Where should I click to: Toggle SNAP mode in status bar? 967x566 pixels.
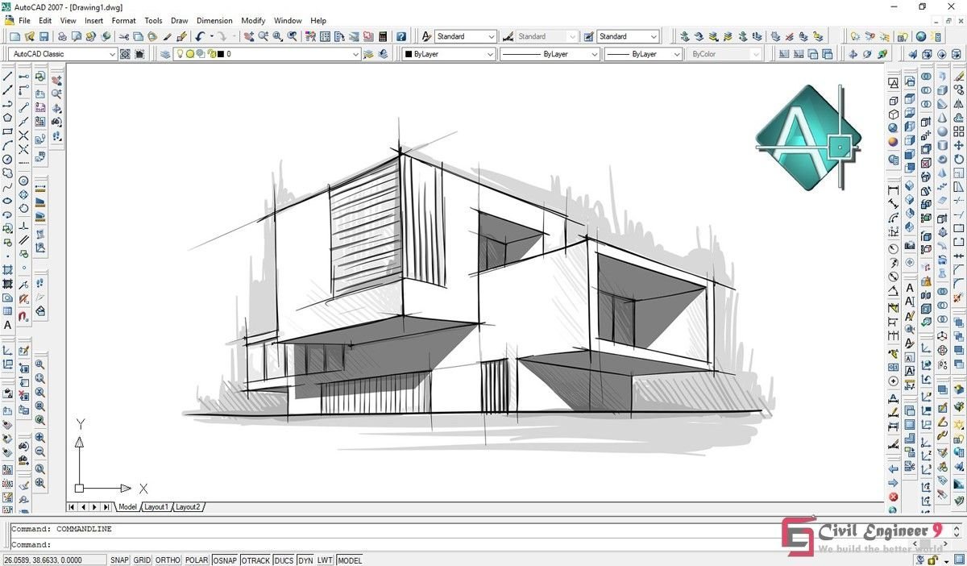pyautogui.click(x=119, y=560)
